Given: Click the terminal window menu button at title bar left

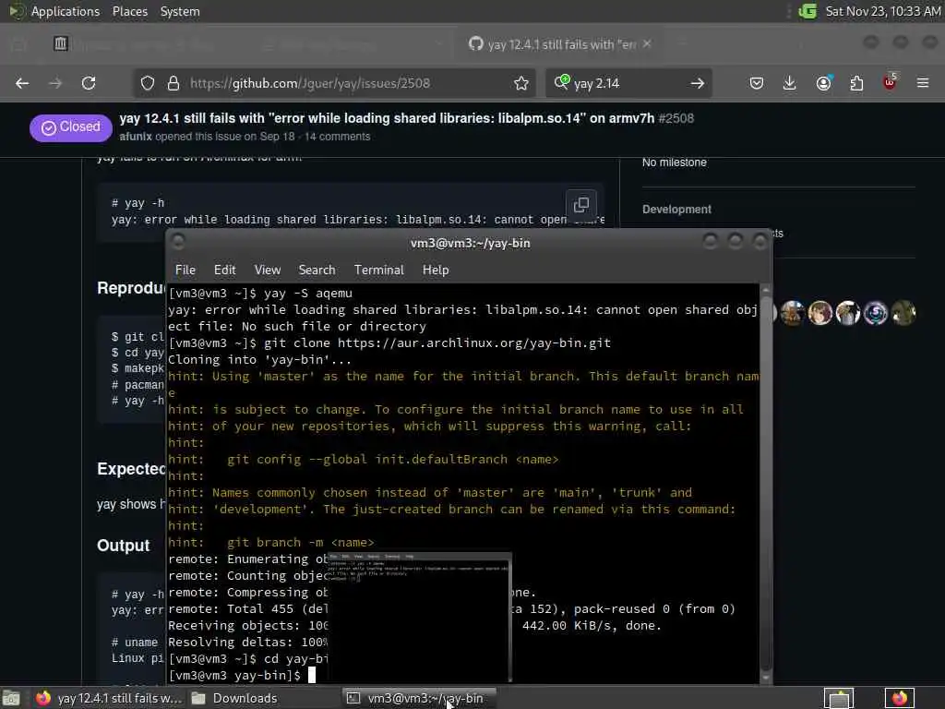Looking at the screenshot, I should click(x=178, y=243).
